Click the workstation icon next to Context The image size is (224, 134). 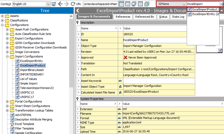click(x=54, y=4)
